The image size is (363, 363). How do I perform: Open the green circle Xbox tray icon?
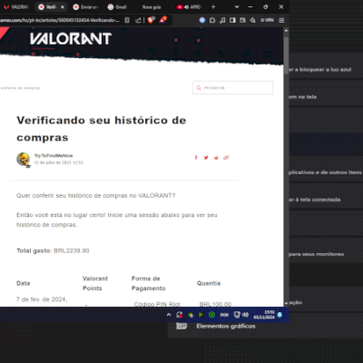(x=211, y=315)
